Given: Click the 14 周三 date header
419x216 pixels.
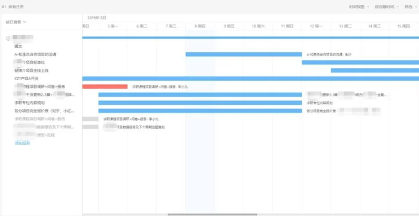Looking at the screenshot, I should (x=374, y=26).
